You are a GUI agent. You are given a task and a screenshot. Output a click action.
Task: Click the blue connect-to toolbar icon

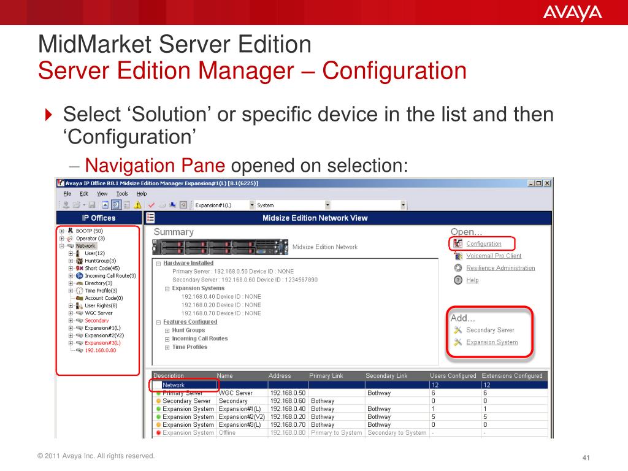click(x=172, y=205)
